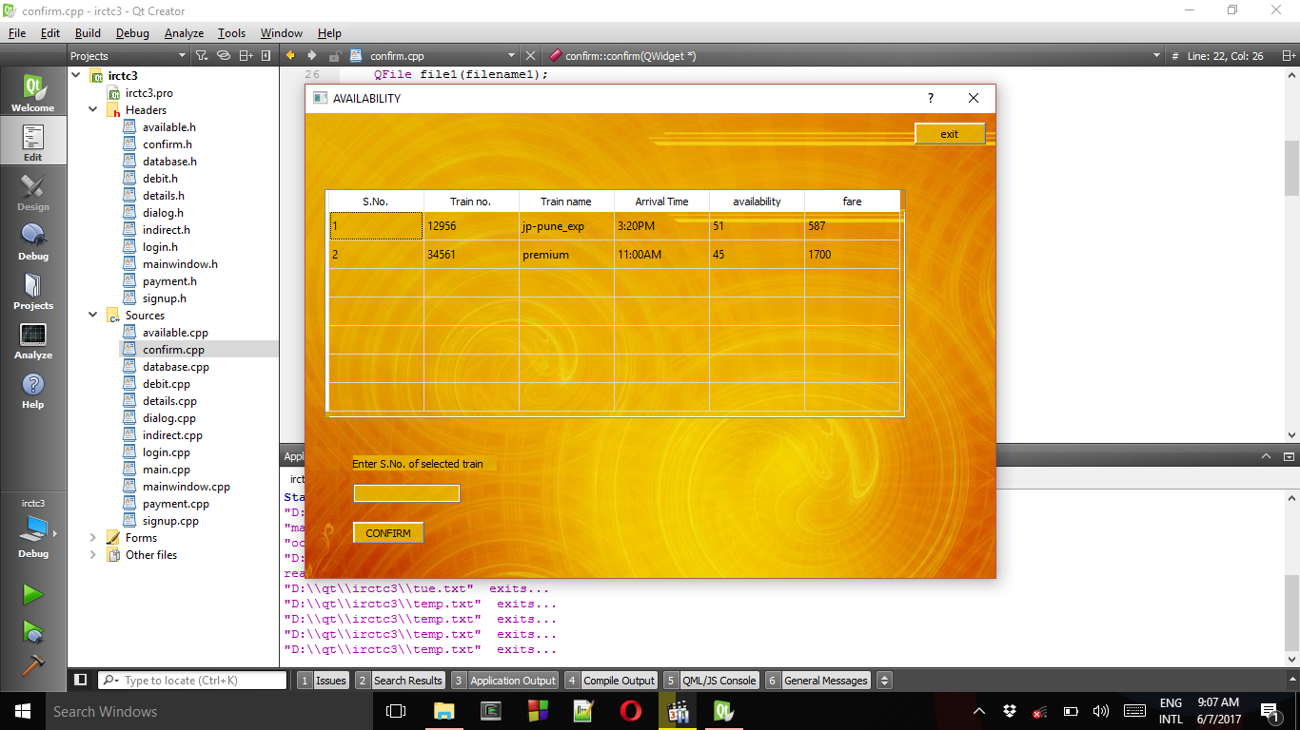Open the File menu
1300x730 pixels.
(x=17, y=33)
